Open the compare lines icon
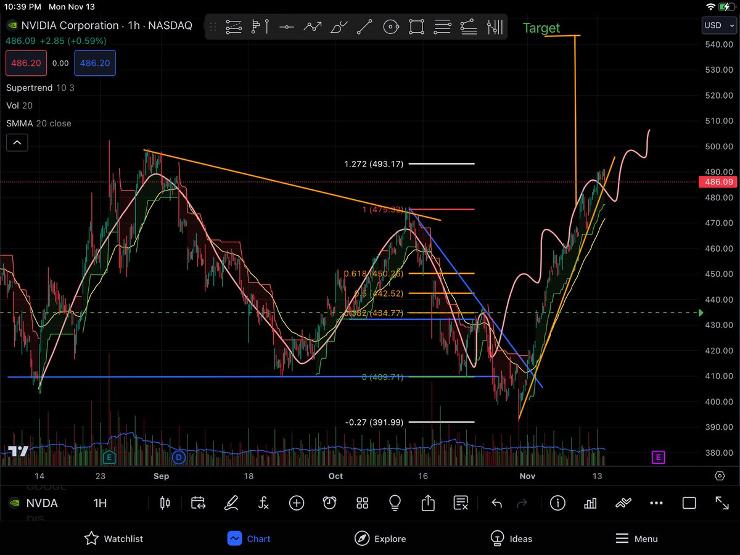Image resolution: width=740 pixels, height=555 pixels. click(x=623, y=503)
